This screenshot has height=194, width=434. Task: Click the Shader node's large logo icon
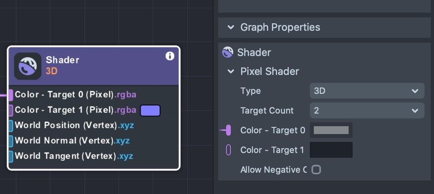[28, 66]
